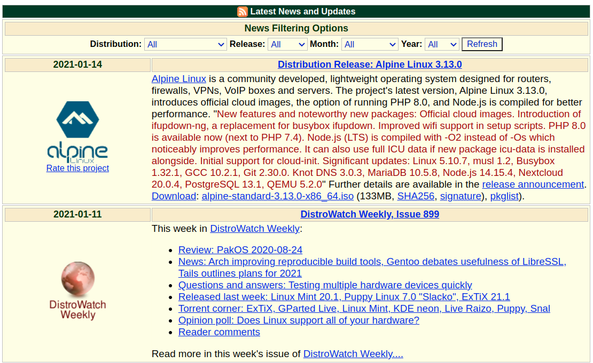The height and width of the screenshot is (363, 593).
Task: Click the Refresh button
Action: point(482,44)
